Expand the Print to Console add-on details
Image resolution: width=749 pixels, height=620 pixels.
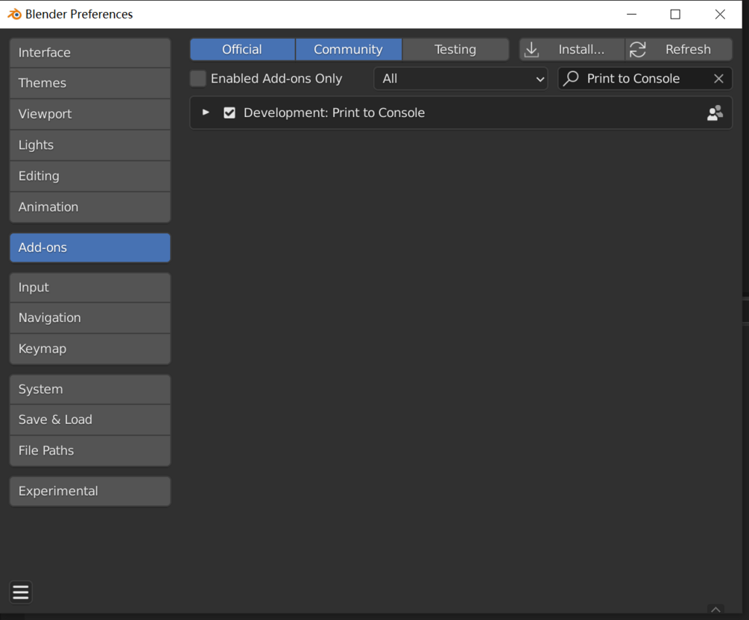click(x=206, y=113)
